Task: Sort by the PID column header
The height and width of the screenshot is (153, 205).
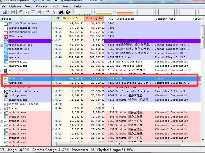Action: pos(110,19)
